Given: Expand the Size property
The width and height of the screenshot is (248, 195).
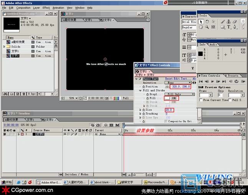Looking at the screenshot, I should coord(140,110).
